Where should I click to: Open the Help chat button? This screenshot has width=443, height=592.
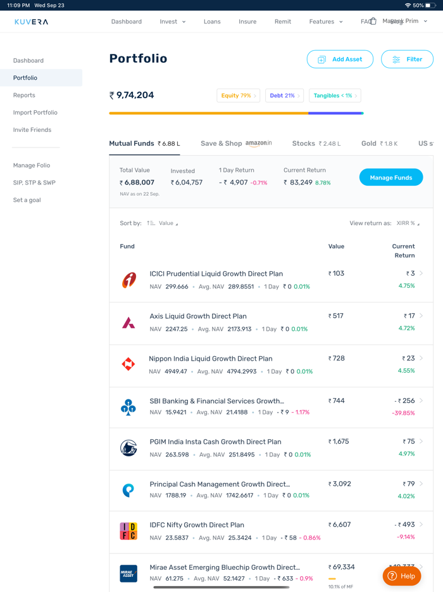pos(401,576)
